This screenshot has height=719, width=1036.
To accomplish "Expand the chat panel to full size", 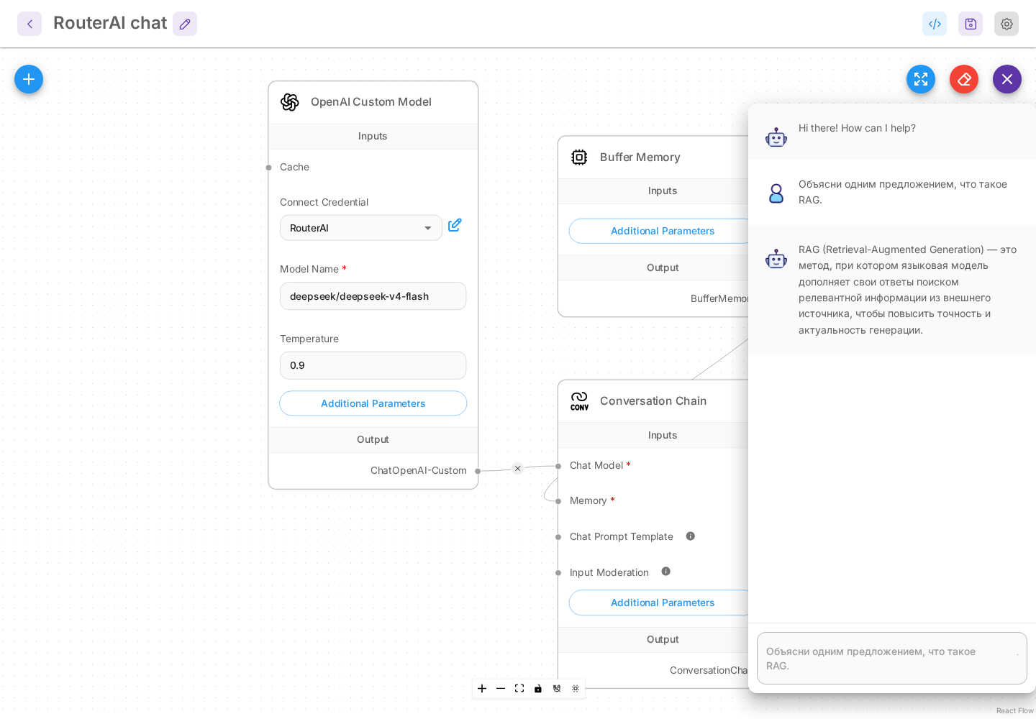I will coord(921,79).
